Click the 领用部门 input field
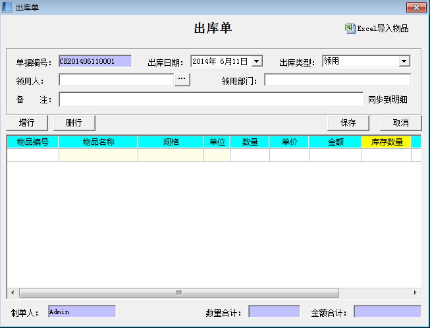The width and height of the screenshot is (430, 328). point(338,80)
